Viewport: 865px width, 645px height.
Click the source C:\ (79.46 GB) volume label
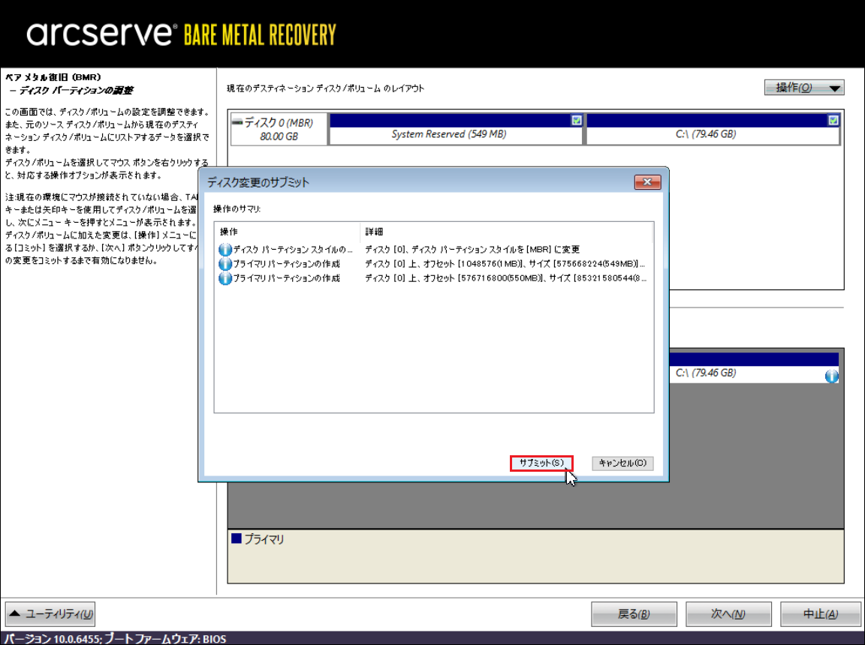pos(706,373)
